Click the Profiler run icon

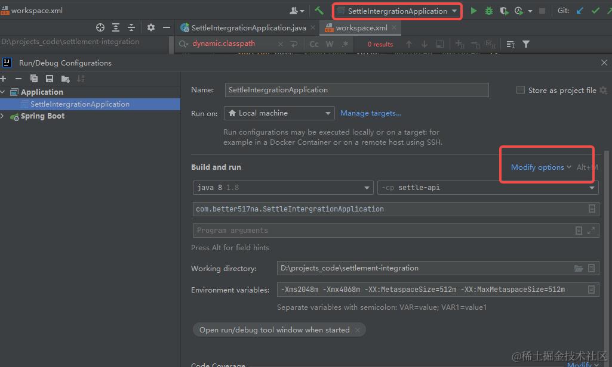[519, 11]
